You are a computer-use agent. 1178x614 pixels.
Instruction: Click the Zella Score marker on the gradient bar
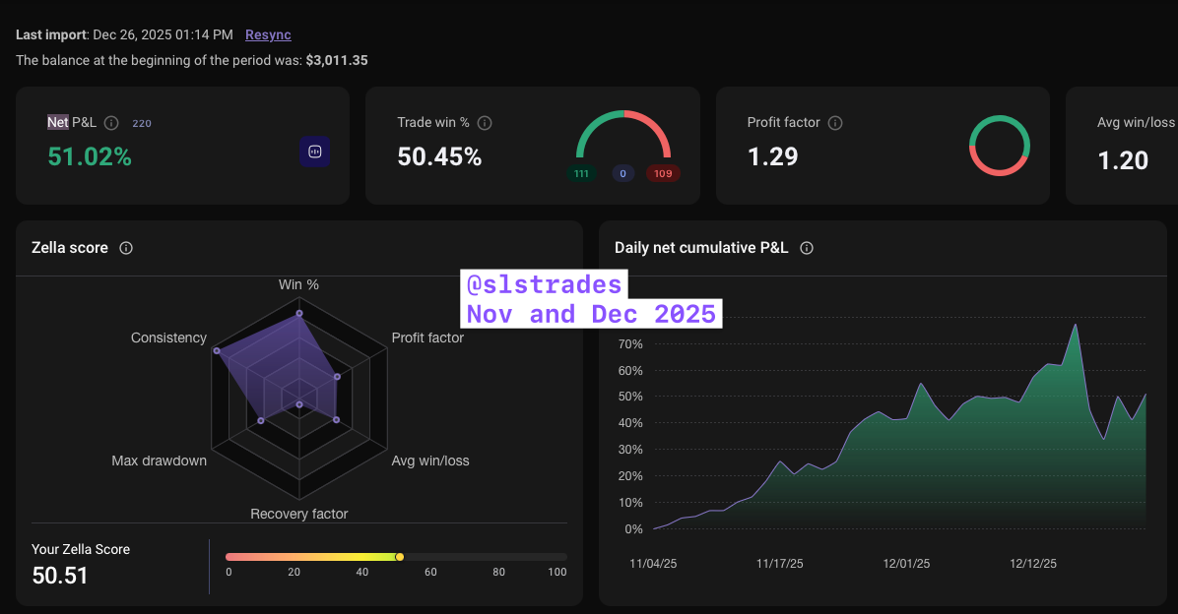399,557
